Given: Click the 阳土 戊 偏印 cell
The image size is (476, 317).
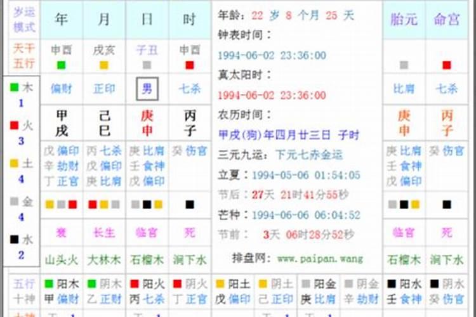Looking at the screenshot, I should click(233, 292).
